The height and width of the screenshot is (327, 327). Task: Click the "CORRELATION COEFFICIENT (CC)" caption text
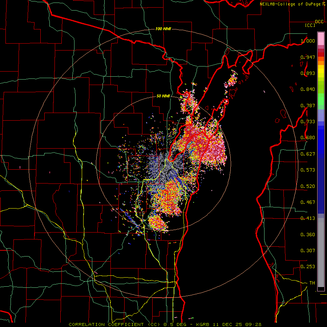click(114, 324)
